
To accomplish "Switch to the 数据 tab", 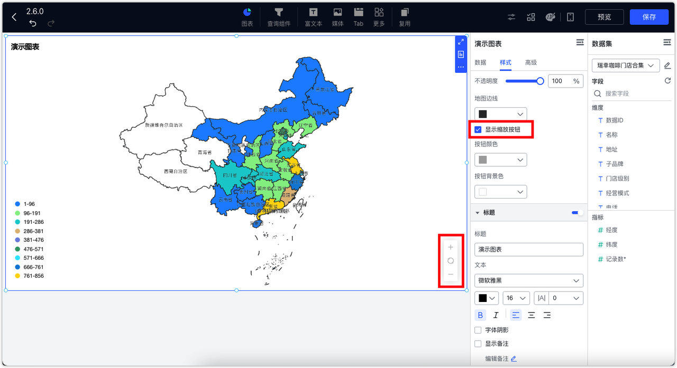I will 480,62.
